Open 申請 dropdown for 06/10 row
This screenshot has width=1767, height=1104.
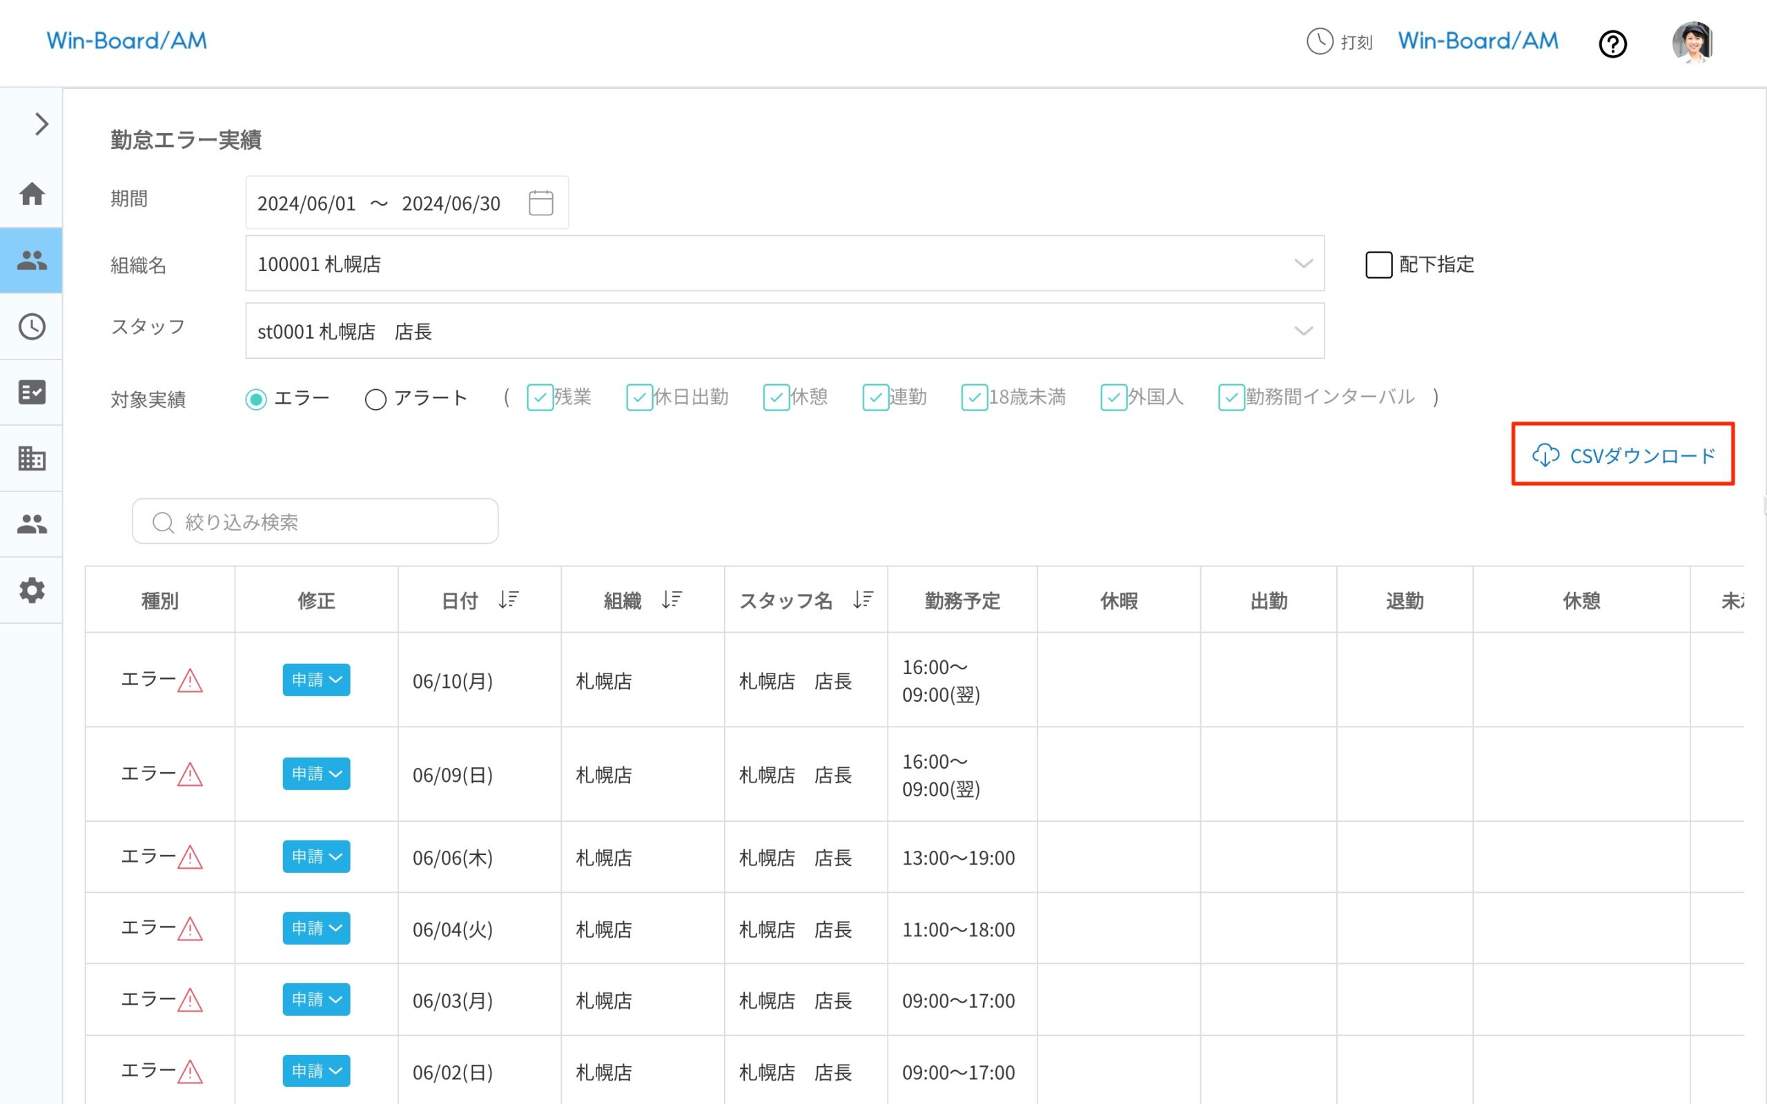coord(316,680)
